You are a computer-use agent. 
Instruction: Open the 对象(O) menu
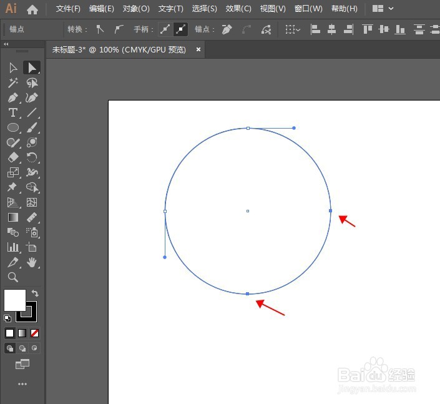(x=136, y=9)
